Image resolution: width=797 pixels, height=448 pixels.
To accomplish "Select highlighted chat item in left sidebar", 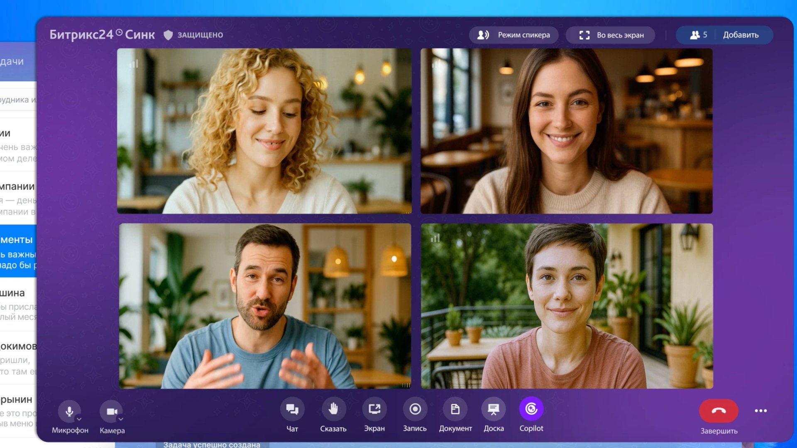I will click(18, 251).
